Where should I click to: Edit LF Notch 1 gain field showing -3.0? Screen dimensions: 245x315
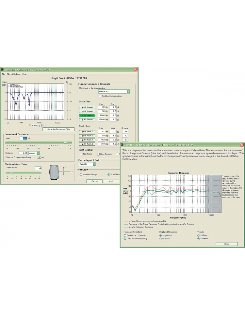(x=113, y=132)
